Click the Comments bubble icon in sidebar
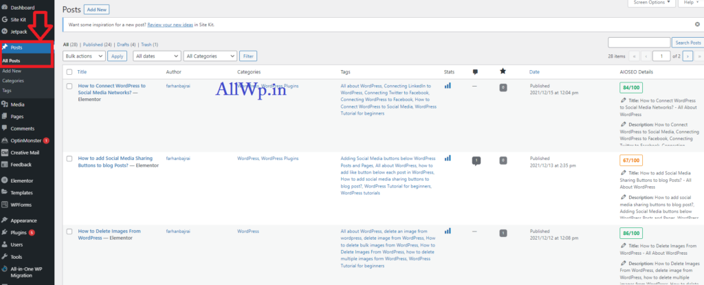The height and width of the screenshot is (285, 704). [x=5, y=129]
